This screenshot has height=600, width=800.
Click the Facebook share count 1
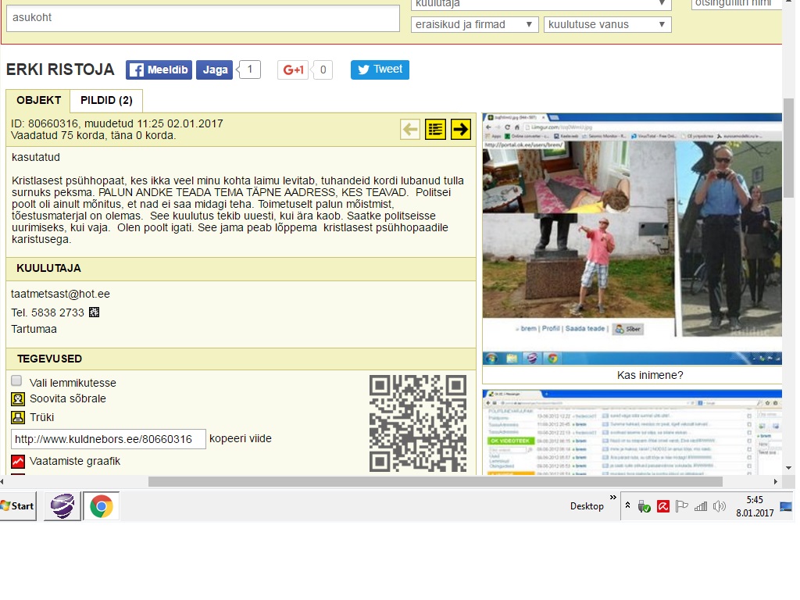click(250, 70)
